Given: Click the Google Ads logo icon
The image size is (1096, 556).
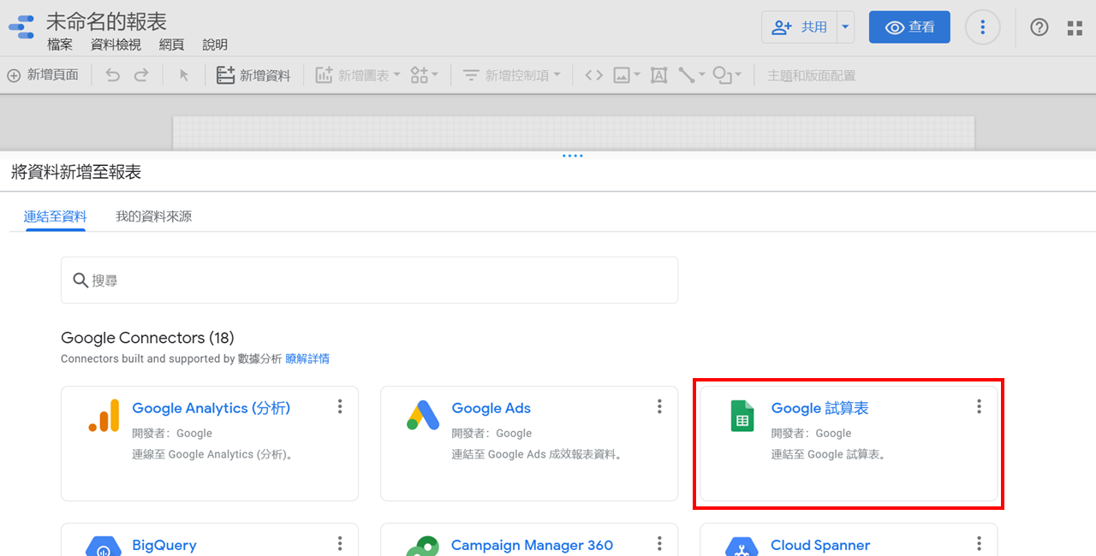Looking at the screenshot, I should click(x=423, y=416).
